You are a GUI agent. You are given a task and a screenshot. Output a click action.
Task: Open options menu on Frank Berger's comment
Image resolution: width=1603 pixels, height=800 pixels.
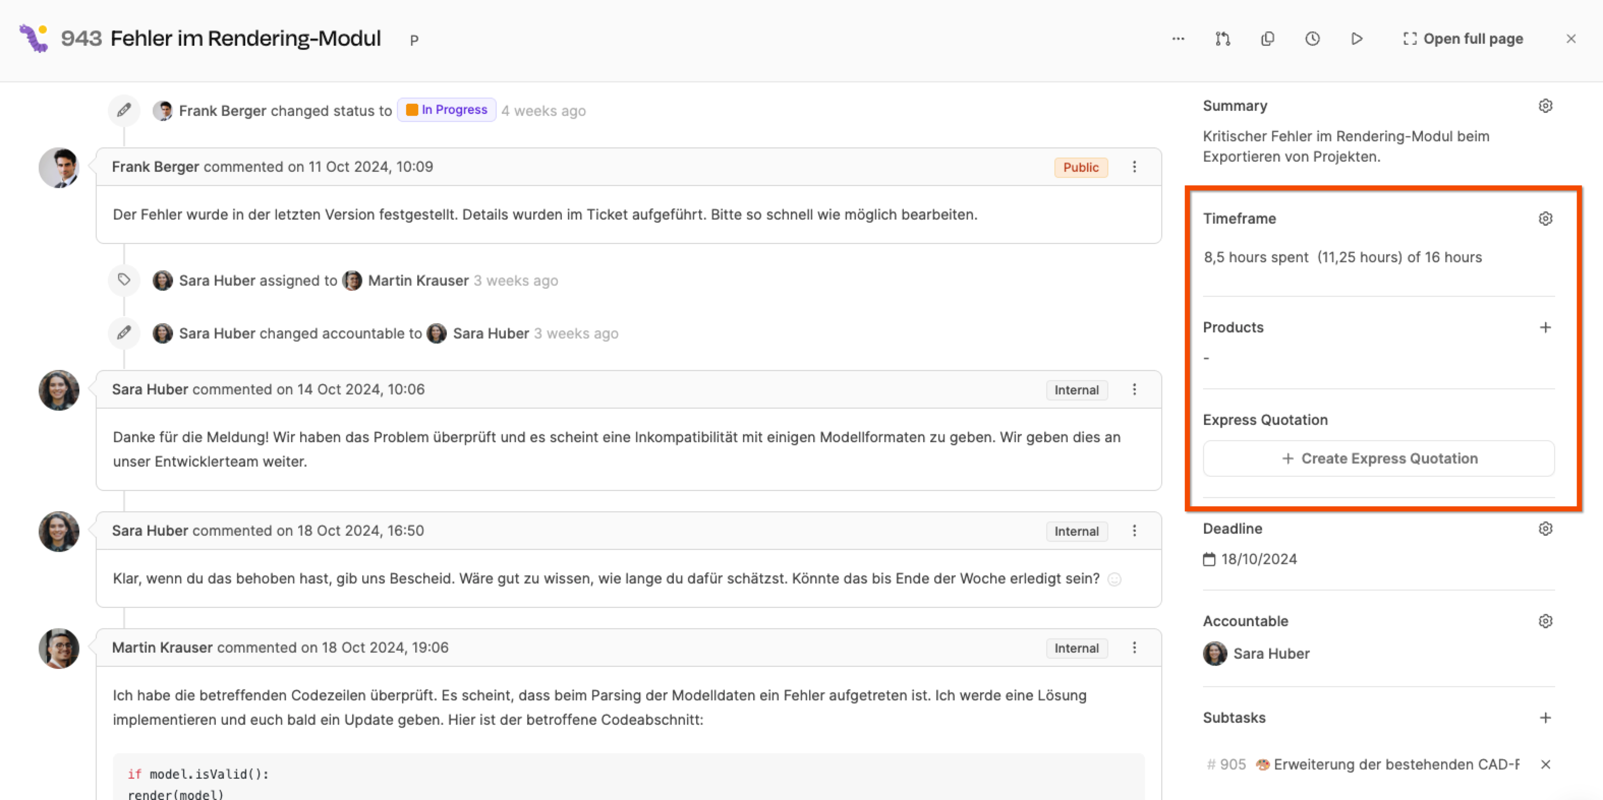pos(1134,167)
